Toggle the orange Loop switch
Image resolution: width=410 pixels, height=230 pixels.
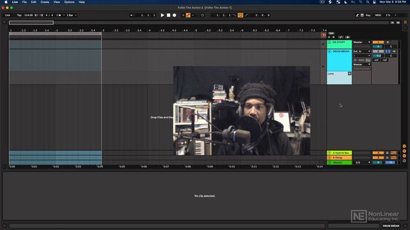click(x=240, y=15)
